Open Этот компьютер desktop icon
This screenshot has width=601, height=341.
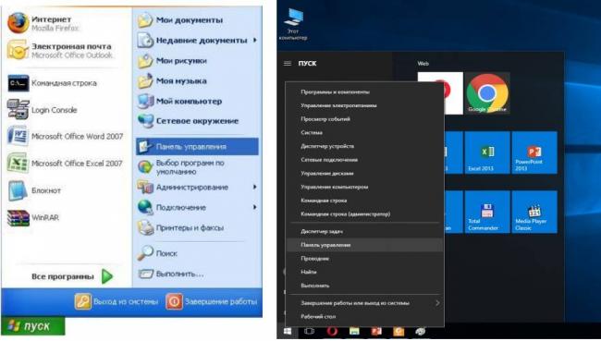tap(293, 24)
